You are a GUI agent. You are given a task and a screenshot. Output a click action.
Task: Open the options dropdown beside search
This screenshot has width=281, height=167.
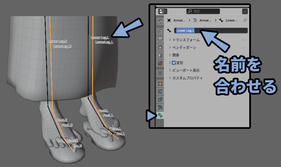pos(245,11)
